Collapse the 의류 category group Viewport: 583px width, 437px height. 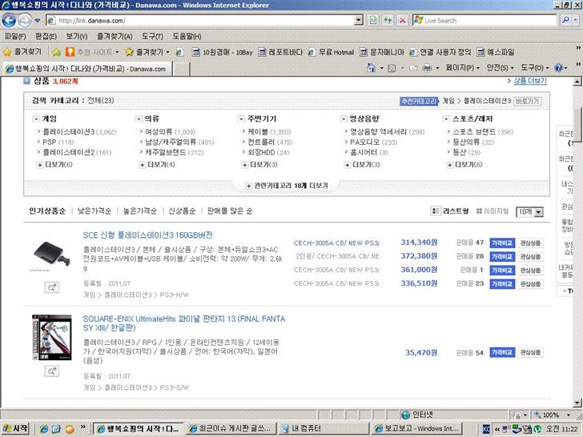[139, 119]
